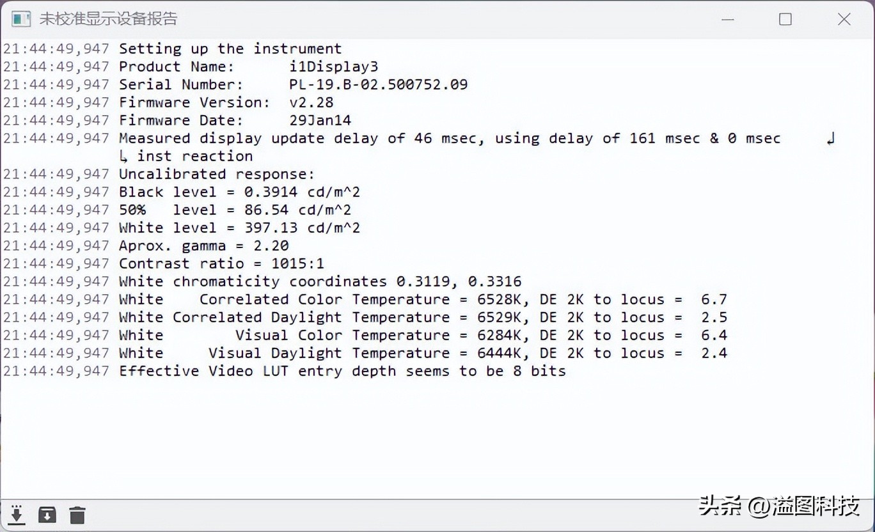
Task: Click the White chromaticity coordinates line
Action: click(x=320, y=281)
